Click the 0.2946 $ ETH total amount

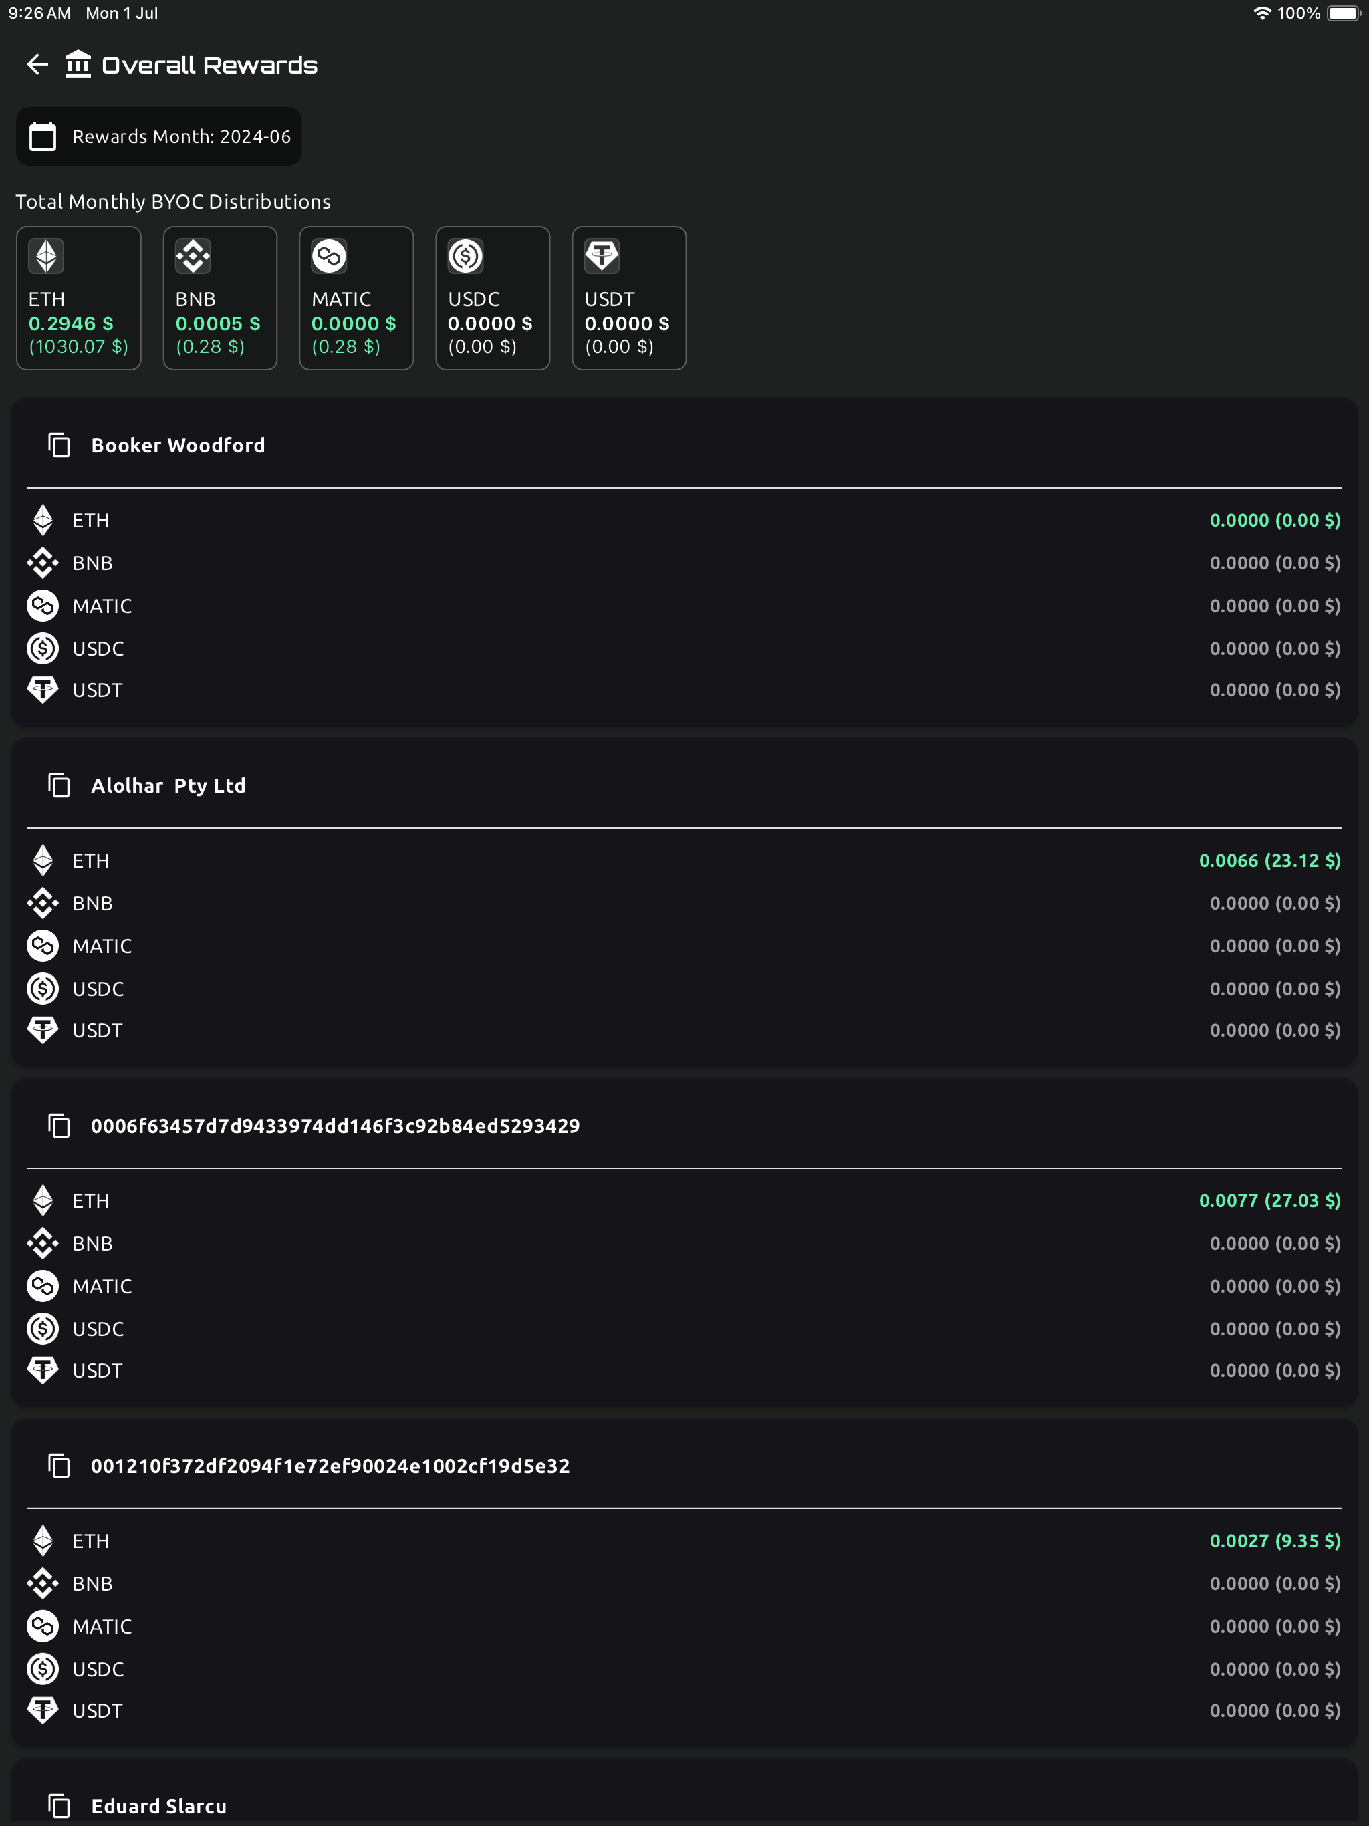pos(71,323)
